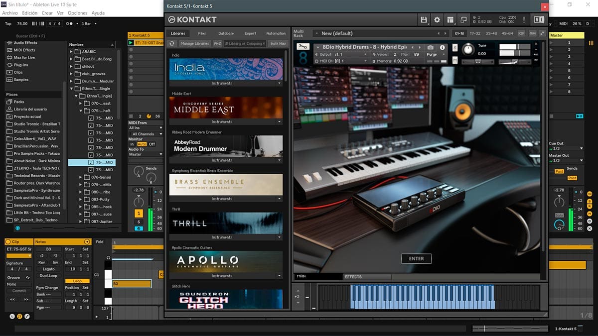Solo track 1 in Ableton mixer
This screenshot has height=336, width=598.
[x=139, y=222]
